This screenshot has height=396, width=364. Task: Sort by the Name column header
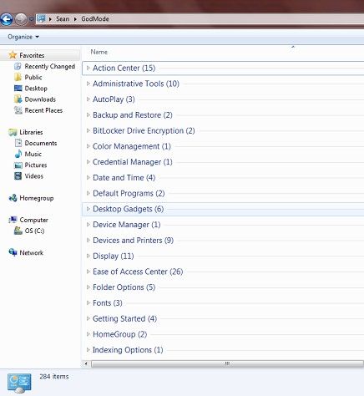pos(99,52)
